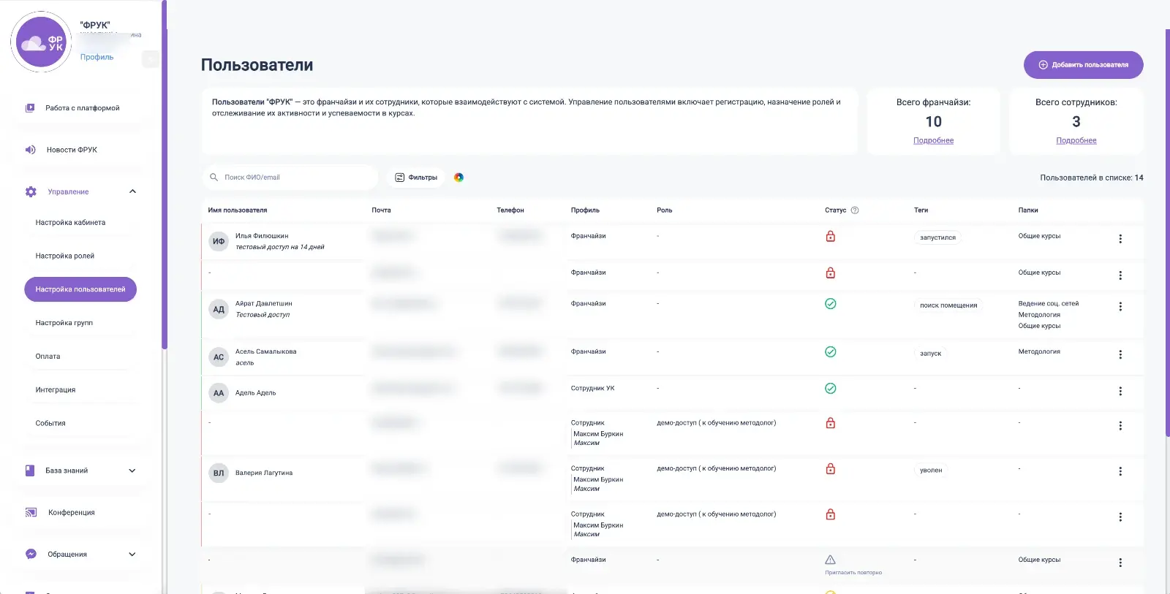
Task: Open three-dot menu for Адель Адель
Action: click(x=1120, y=391)
